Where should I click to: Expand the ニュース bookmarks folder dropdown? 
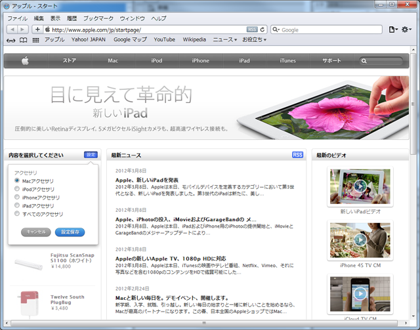click(x=225, y=40)
